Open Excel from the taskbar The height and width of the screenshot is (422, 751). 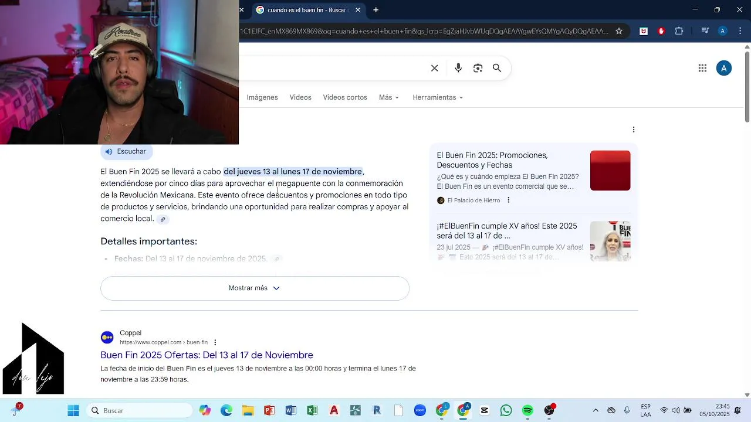(x=312, y=410)
